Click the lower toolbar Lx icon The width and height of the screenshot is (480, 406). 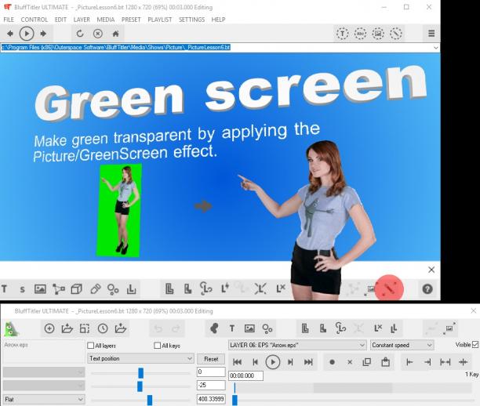coord(378,328)
